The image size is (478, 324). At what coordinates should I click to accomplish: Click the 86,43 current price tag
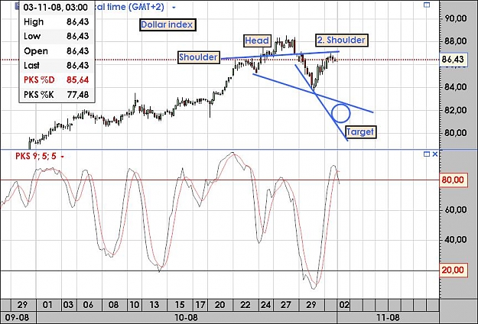(453, 59)
